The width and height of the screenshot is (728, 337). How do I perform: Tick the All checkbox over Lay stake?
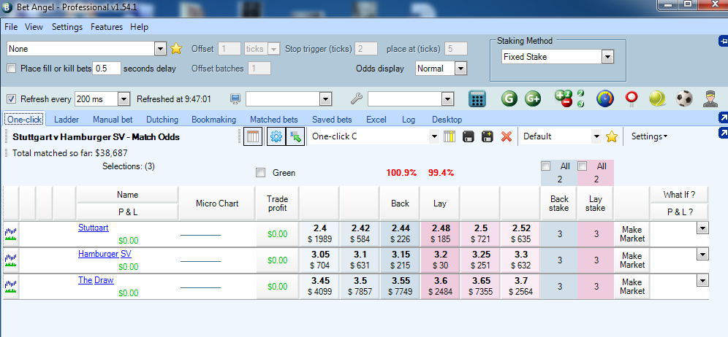click(583, 166)
